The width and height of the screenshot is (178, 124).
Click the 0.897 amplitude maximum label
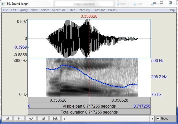(x=22, y=21)
